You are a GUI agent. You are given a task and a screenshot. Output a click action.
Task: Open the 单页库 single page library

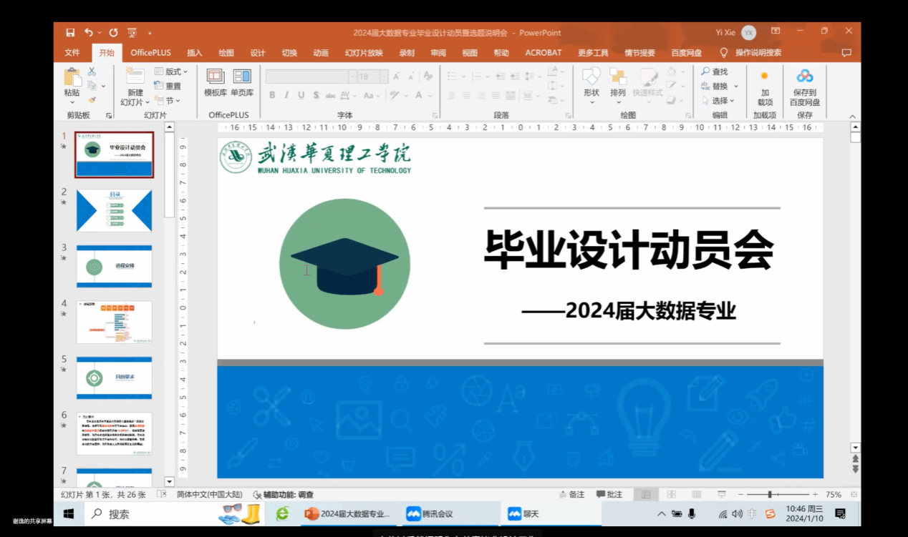coord(242,78)
